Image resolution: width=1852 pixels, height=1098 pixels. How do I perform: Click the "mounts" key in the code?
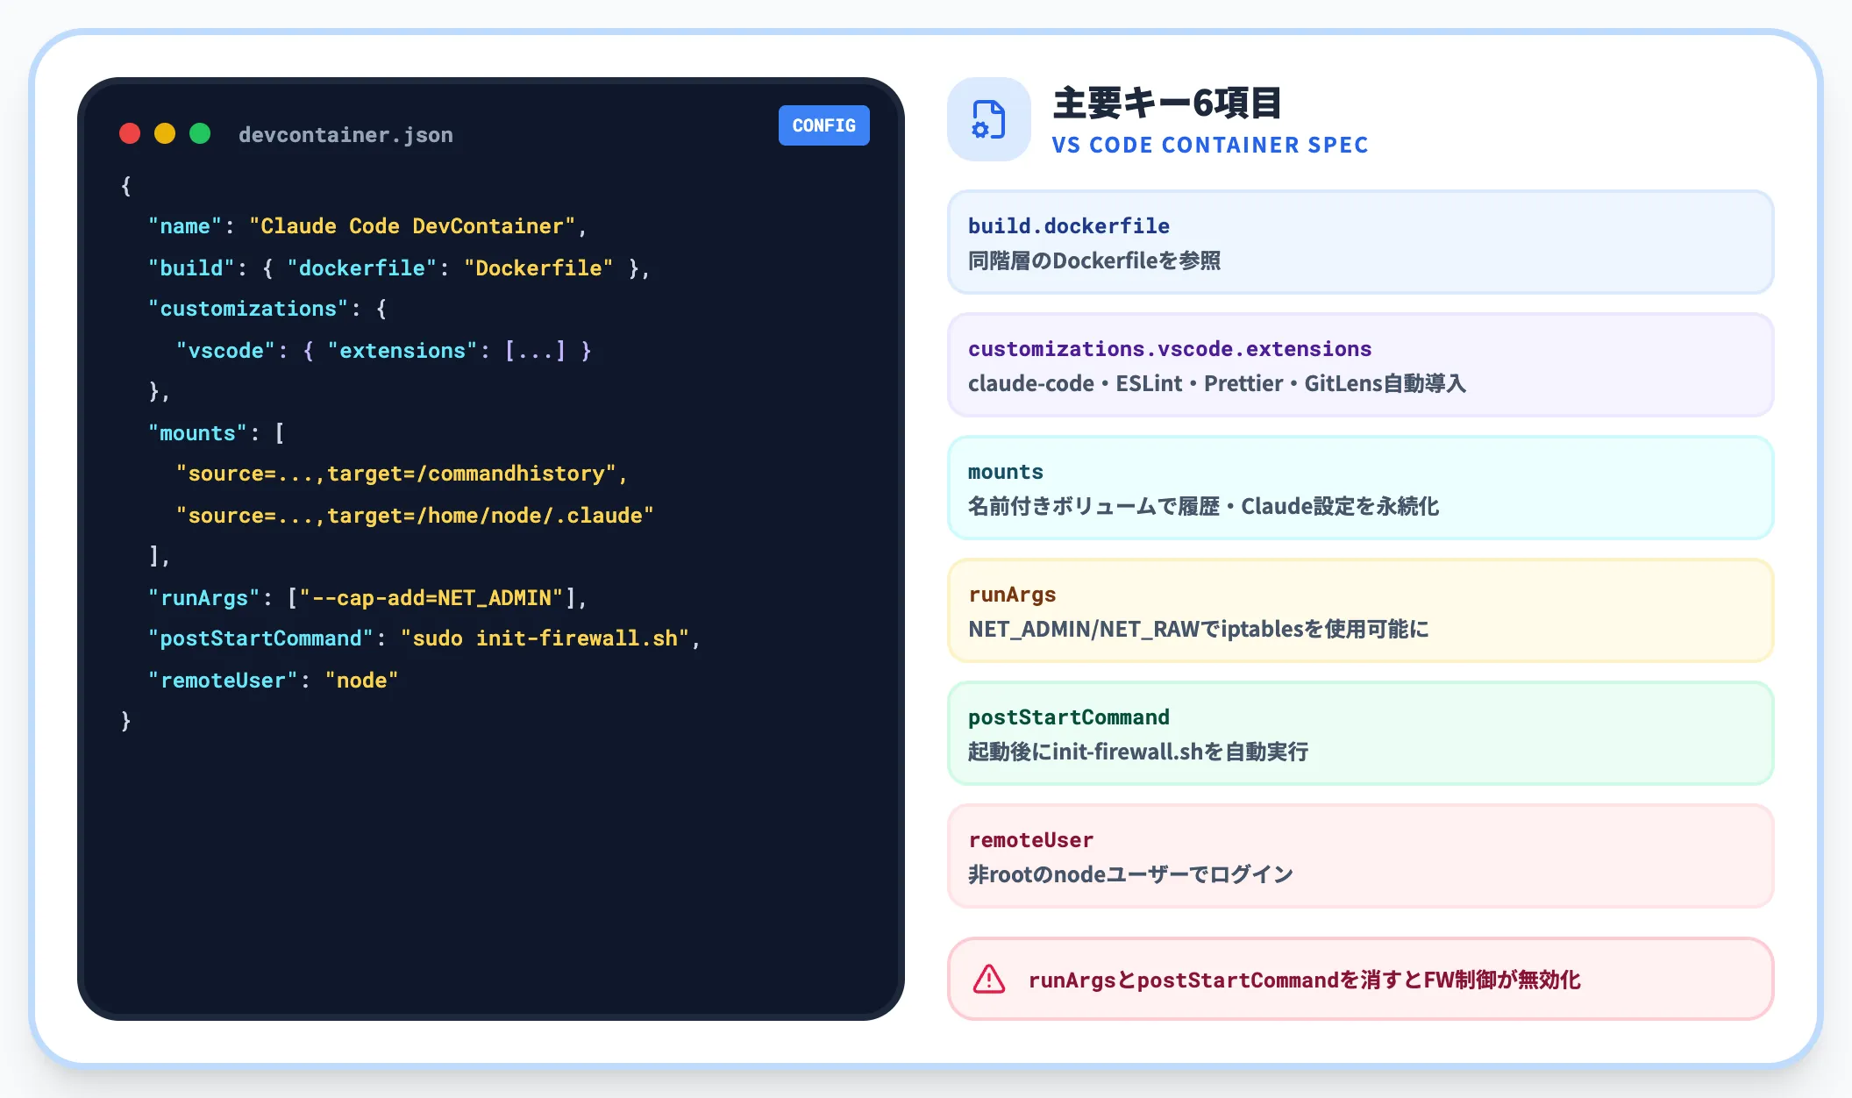click(x=197, y=433)
